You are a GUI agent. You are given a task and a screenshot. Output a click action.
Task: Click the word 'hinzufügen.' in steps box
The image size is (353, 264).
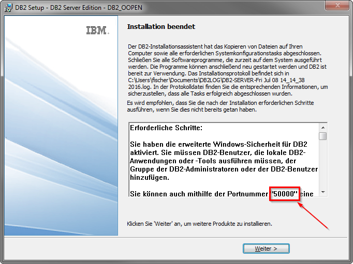tap(150, 178)
